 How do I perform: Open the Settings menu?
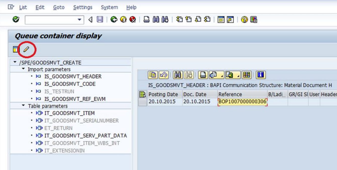[83, 8]
